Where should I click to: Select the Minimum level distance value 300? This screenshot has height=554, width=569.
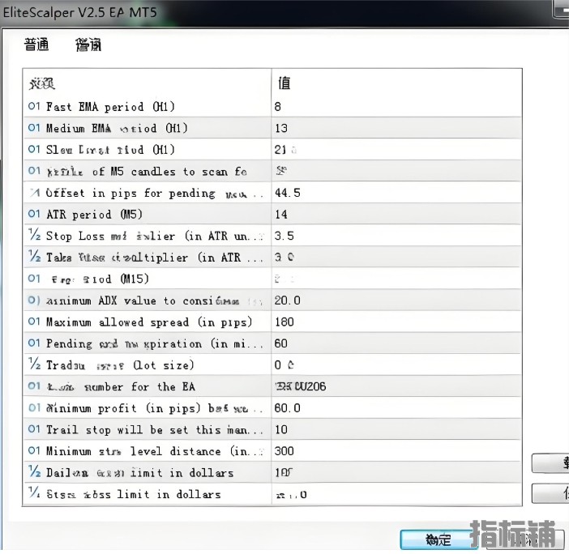[x=284, y=451]
